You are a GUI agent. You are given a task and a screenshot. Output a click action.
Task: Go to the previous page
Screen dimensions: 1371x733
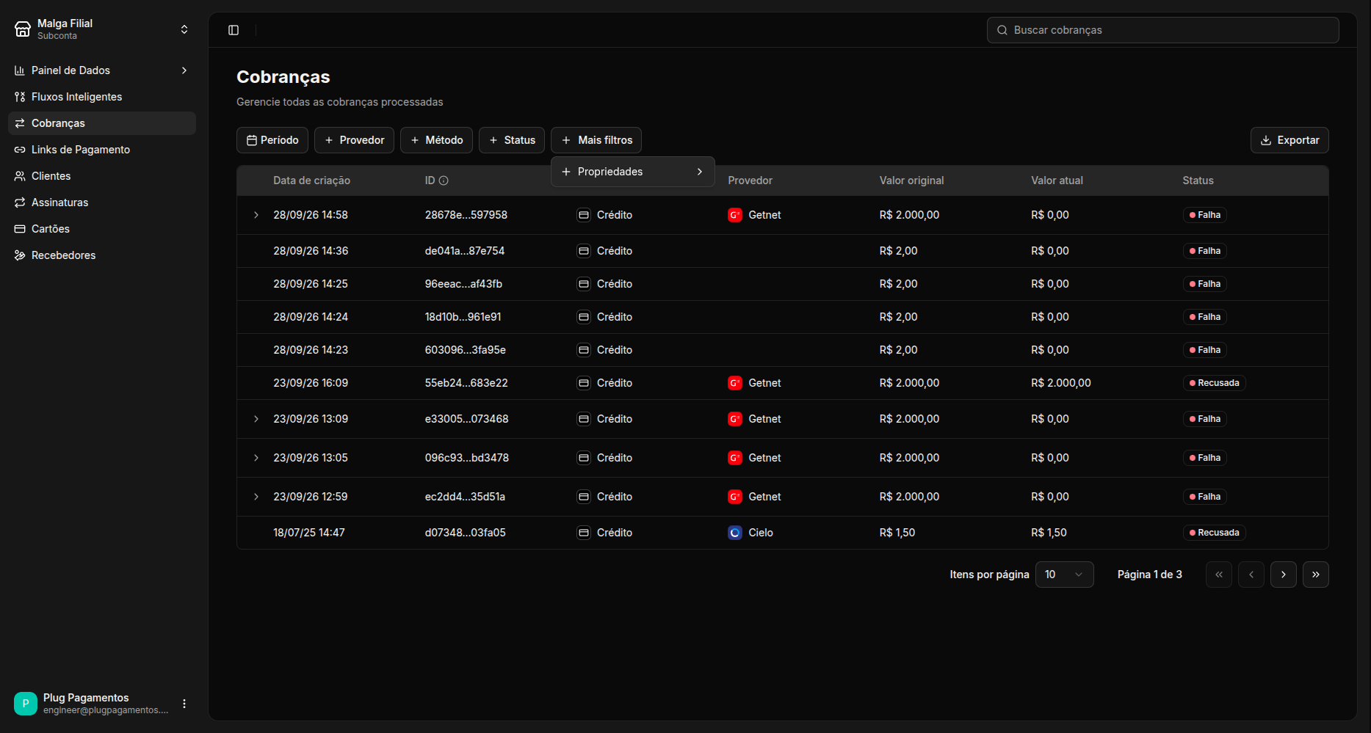click(x=1251, y=575)
